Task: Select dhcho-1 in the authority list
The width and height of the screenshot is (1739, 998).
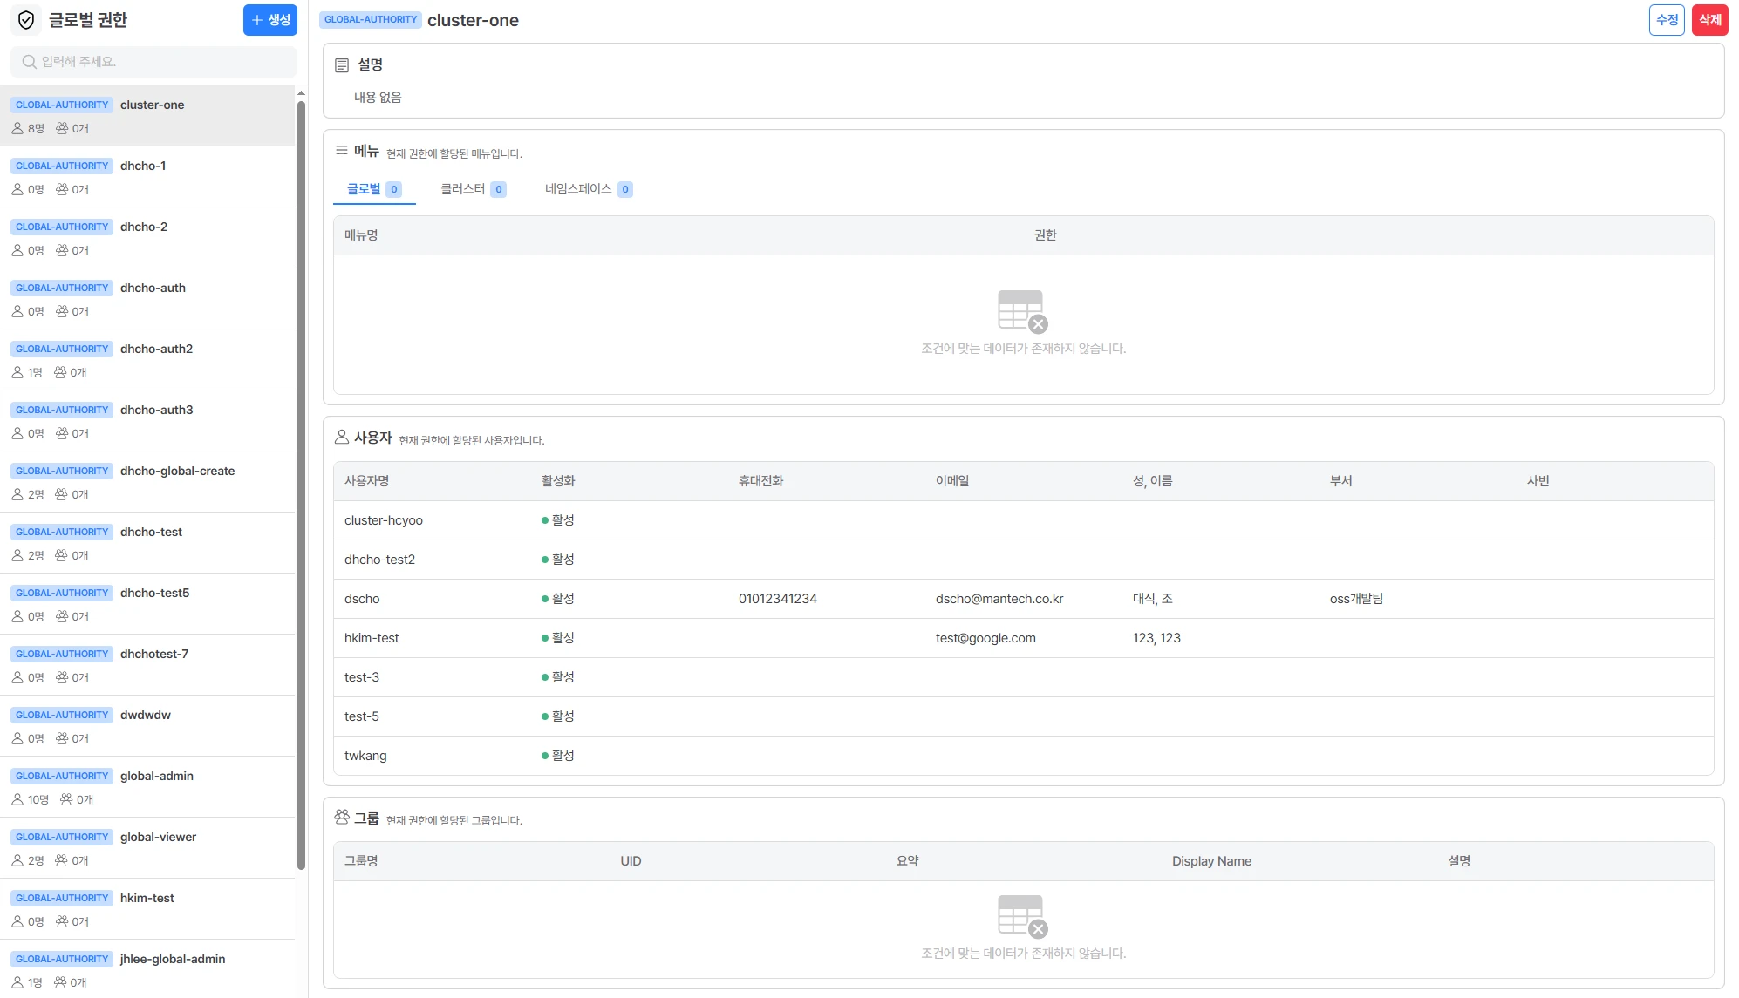Action: pos(148,177)
